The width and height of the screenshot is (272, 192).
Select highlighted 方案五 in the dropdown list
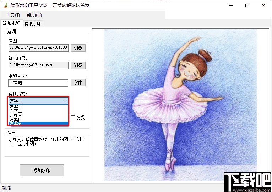pyautogui.click(x=38, y=123)
